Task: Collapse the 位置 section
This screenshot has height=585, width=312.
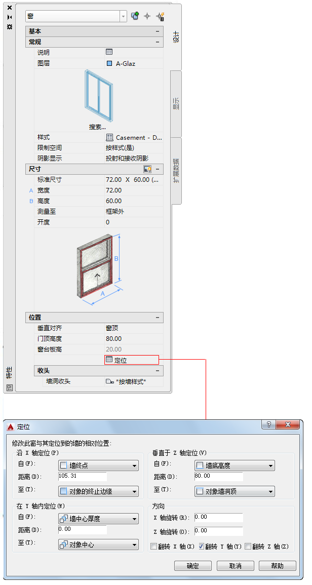Action: 158,318
